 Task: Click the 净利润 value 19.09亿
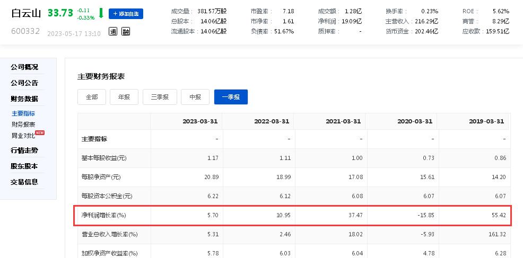tap(352, 21)
